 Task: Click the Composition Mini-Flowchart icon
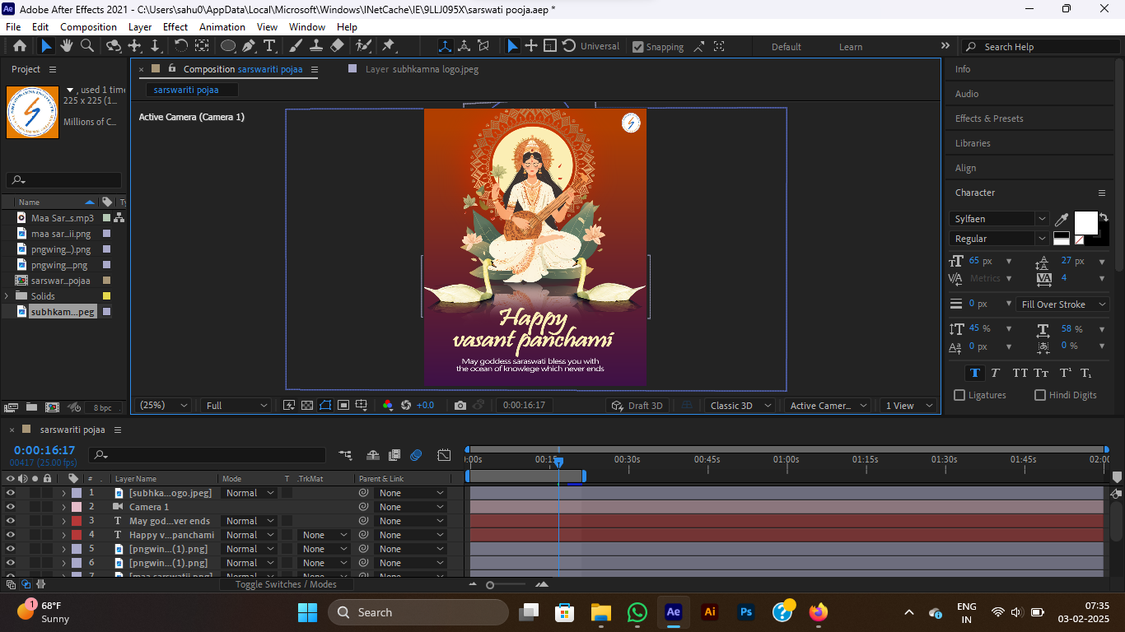point(345,455)
